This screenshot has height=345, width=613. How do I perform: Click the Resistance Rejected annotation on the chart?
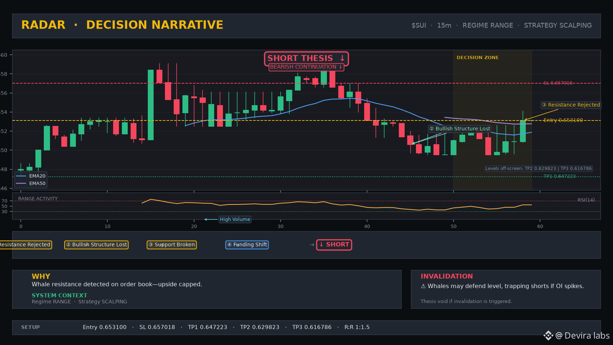(x=571, y=105)
